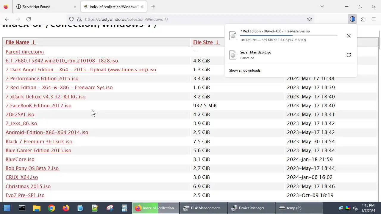Open Bob Pony OS Beta 2.iso link
This screenshot has height=214, width=381.
[32, 168]
